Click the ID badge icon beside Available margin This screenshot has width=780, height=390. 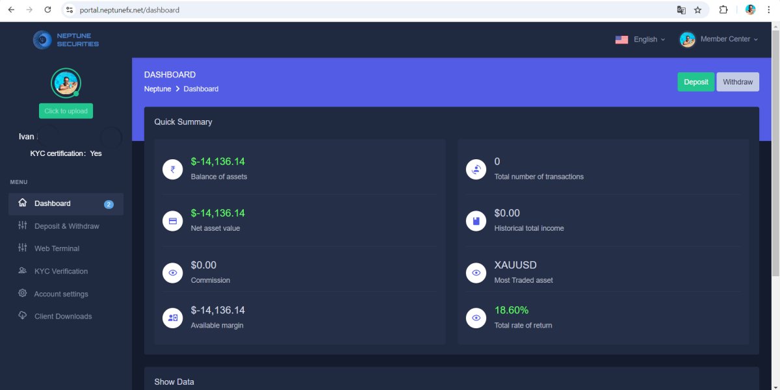click(x=173, y=318)
